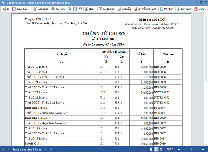Click vertical scrollbar up arrow

206,14
